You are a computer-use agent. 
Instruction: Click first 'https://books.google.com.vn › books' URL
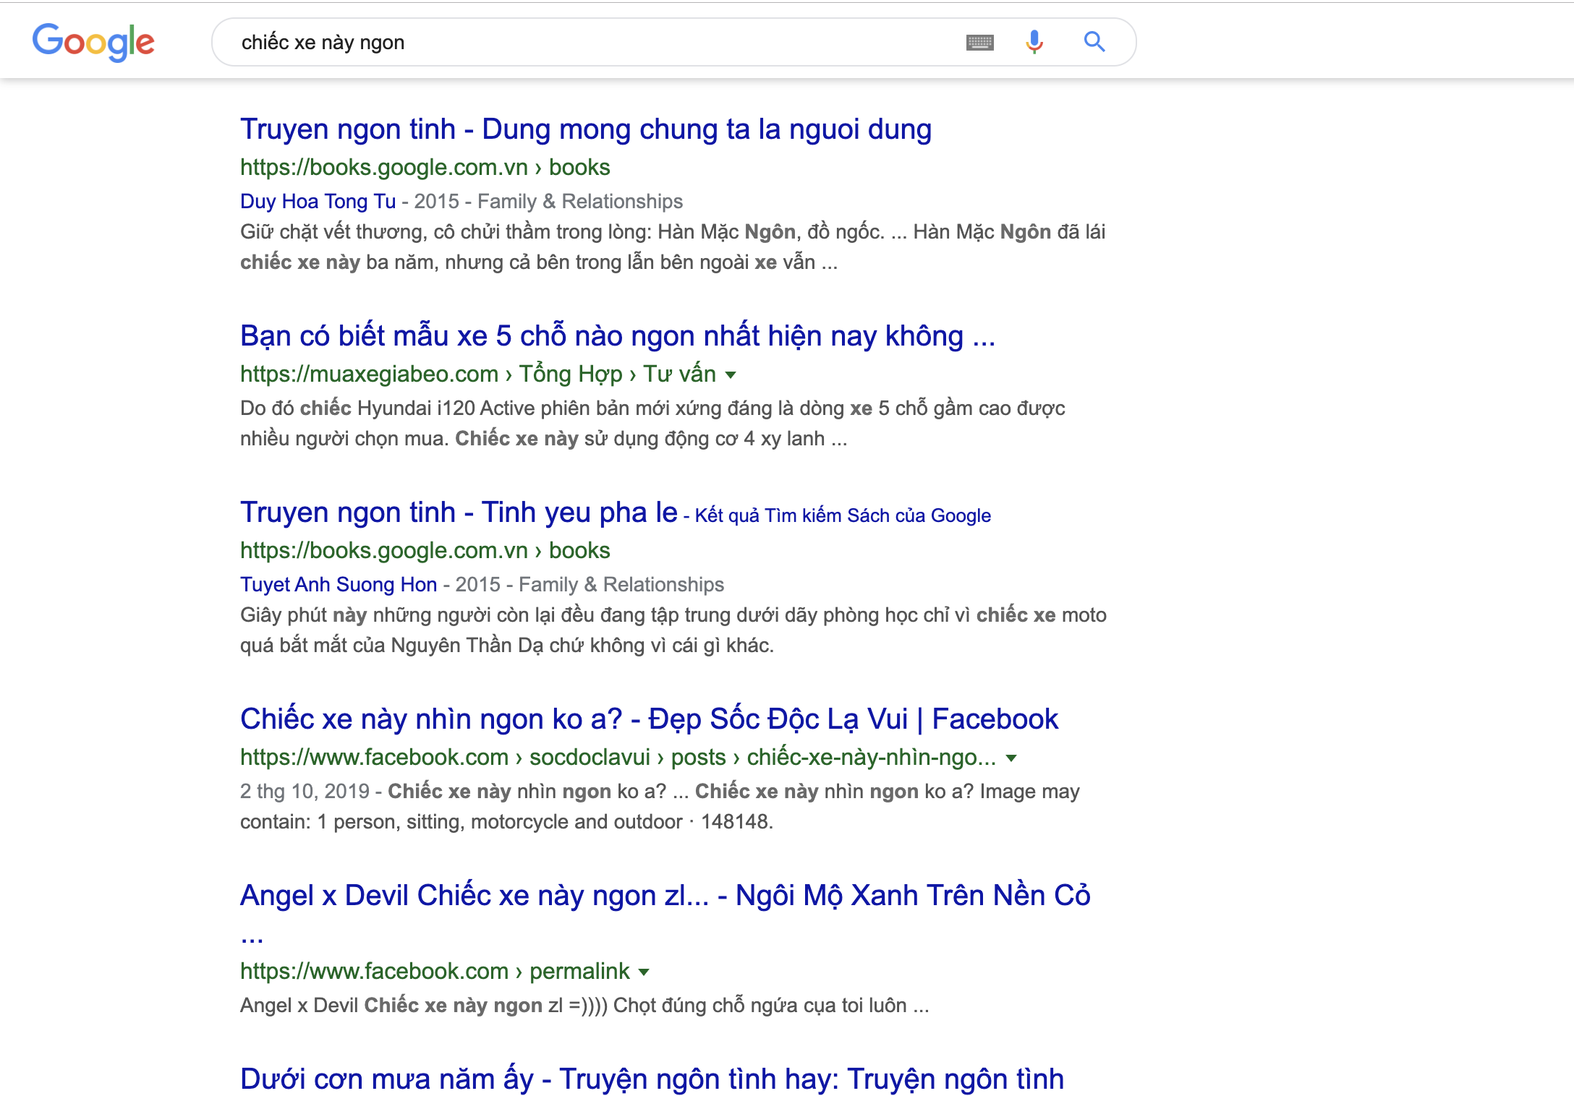click(425, 167)
